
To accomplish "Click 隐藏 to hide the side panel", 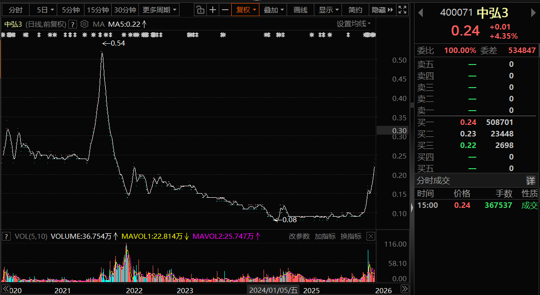I will tap(382, 10).
